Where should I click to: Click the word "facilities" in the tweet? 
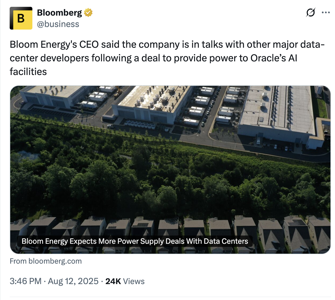[28, 72]
